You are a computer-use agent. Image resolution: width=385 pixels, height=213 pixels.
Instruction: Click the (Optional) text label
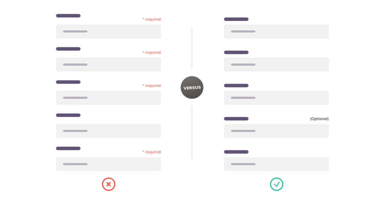319,119
